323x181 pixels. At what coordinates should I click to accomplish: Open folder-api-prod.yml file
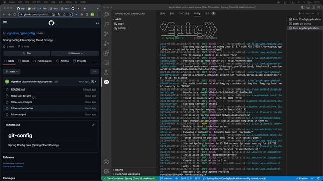[x=21, y=102]
